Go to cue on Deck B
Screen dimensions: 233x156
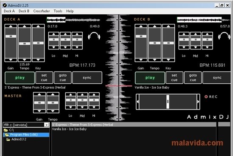[193, 78]
